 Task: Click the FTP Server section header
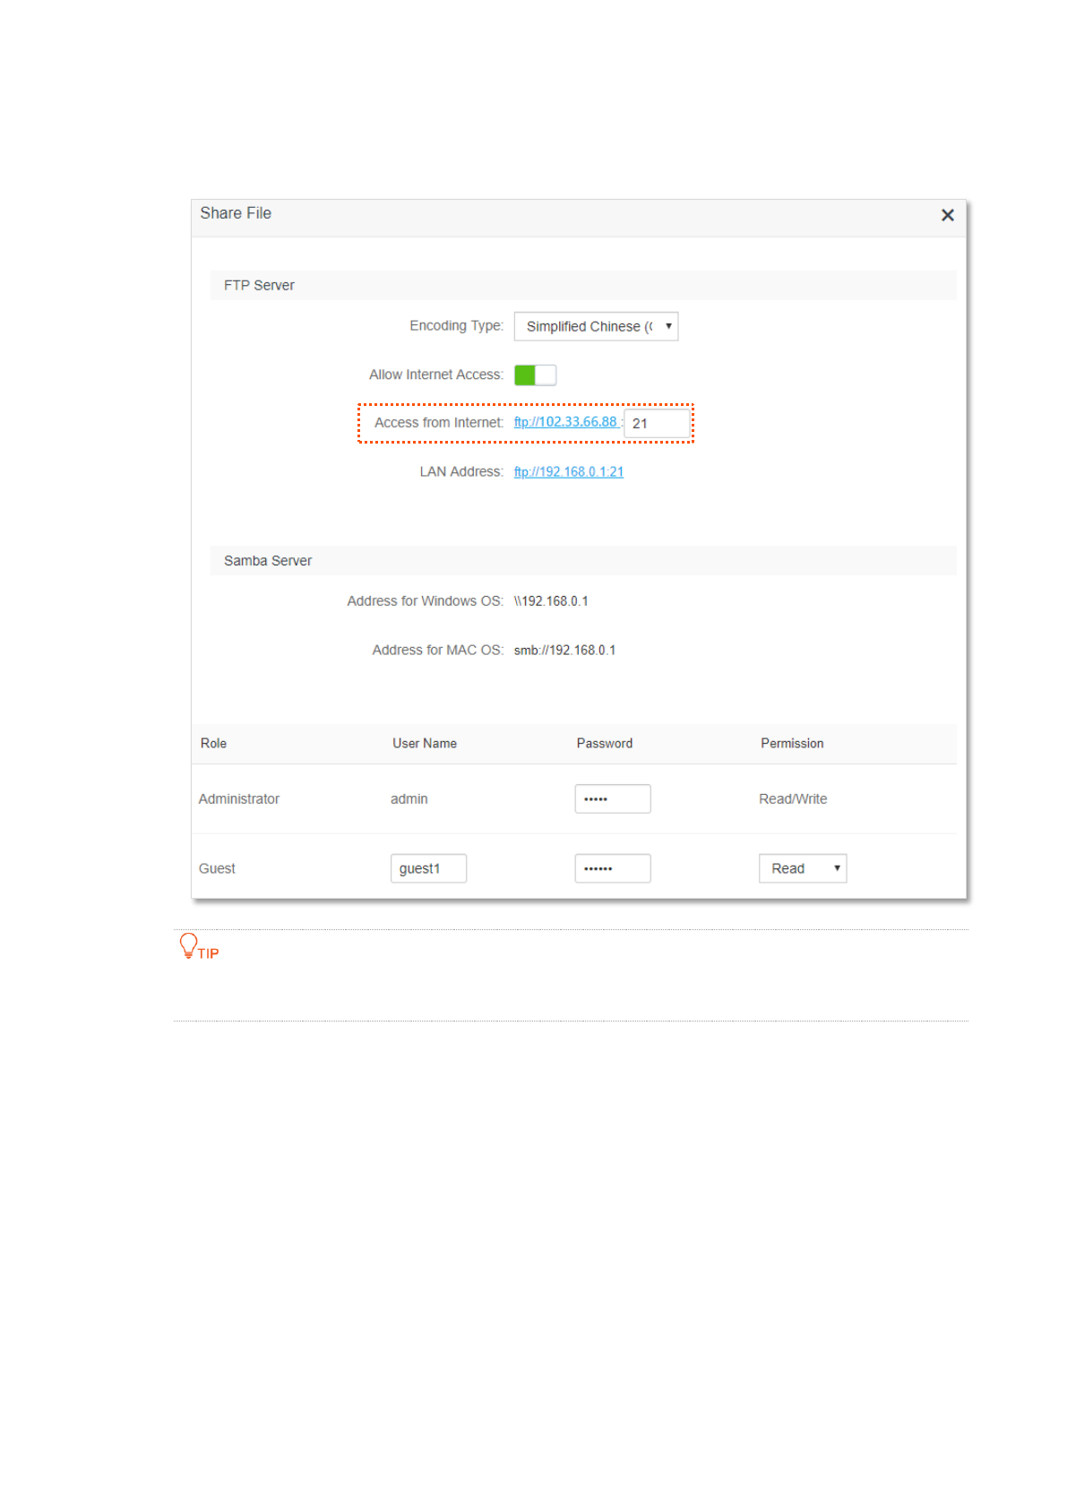click(259, 286)
